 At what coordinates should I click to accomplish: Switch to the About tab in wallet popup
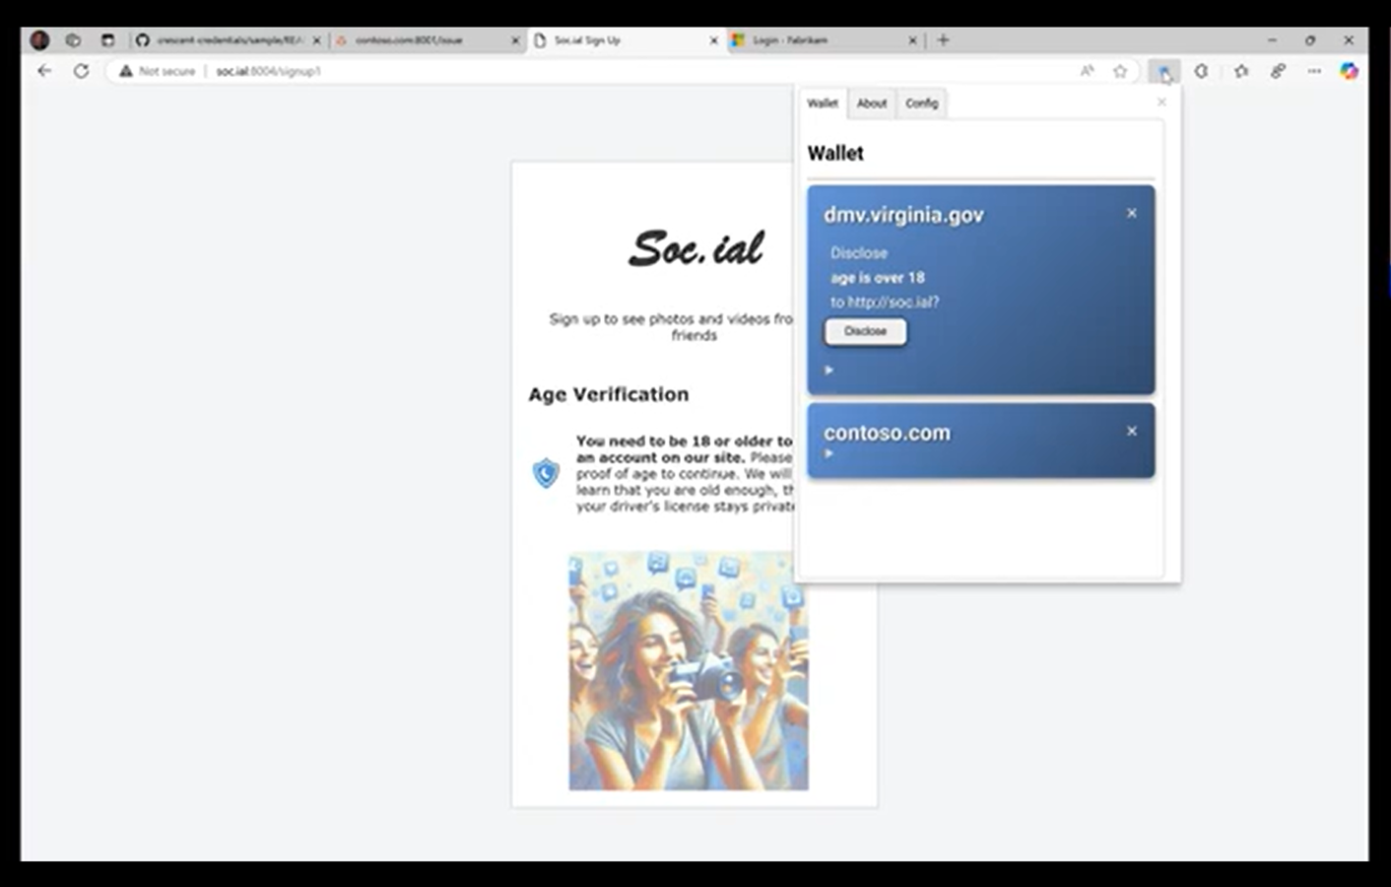click(x=872, y=103)
